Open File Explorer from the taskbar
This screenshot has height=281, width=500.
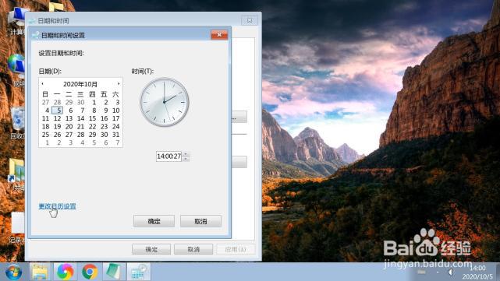pyautogui.click(x=41, y=272)
